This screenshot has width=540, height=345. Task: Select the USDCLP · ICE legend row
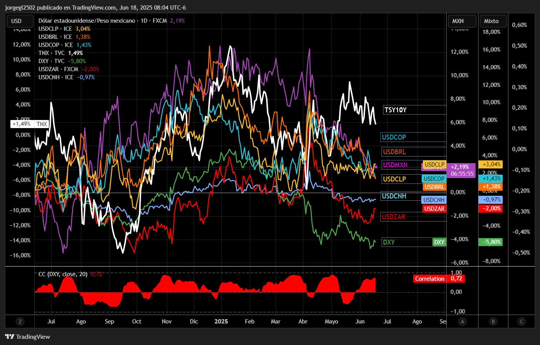click(x=64, y=29)
